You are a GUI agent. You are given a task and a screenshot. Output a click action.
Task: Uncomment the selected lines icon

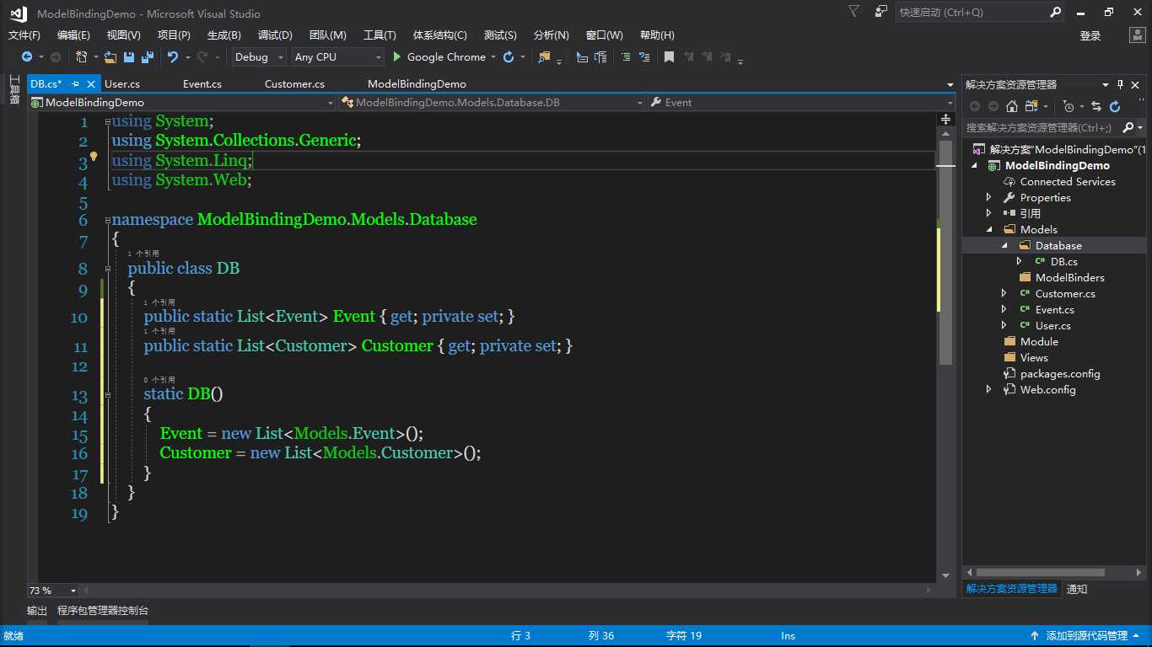pyautogui.click(x=644, y=57)
